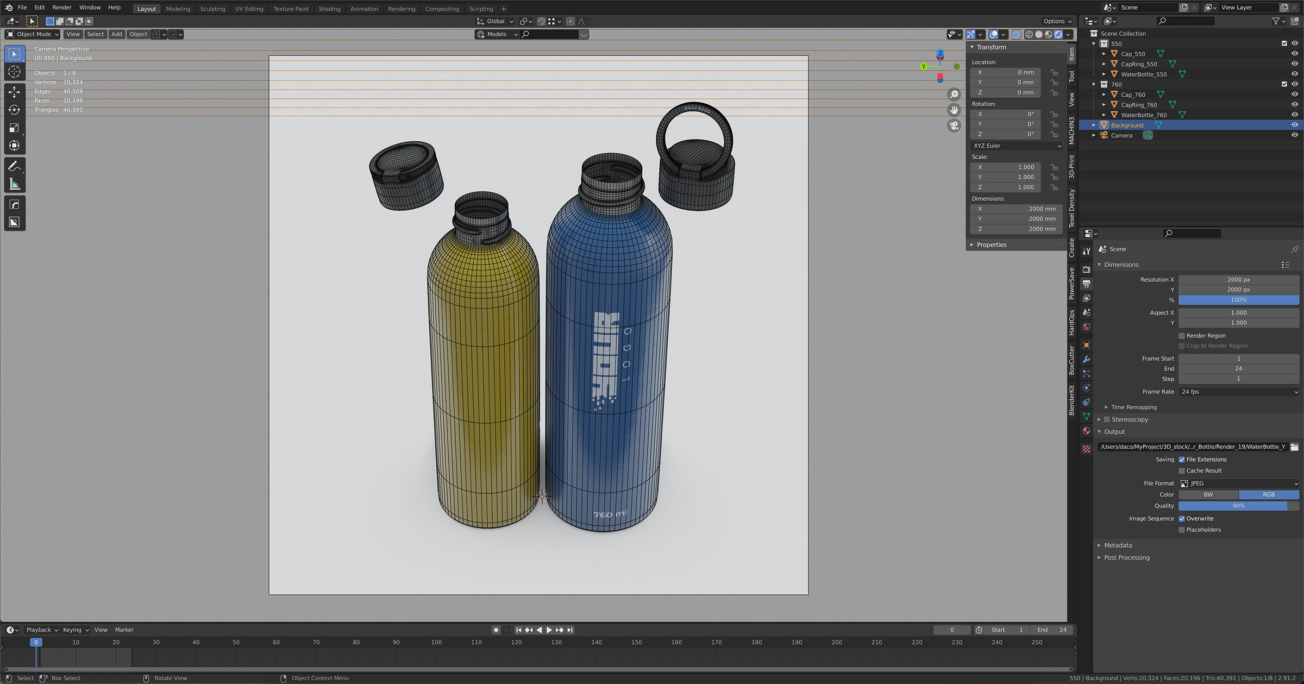Choose the Scale tool
This screenshot has width=1304, height=684.
(x=15, y=128)
